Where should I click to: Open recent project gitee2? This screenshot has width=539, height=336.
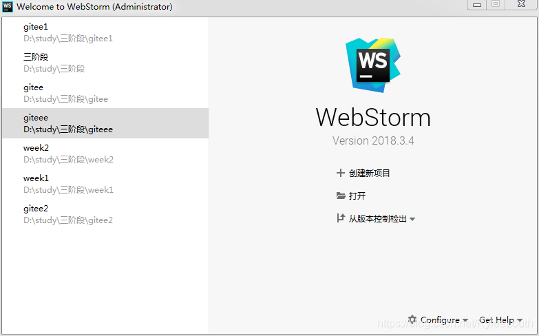click(105, 214)
